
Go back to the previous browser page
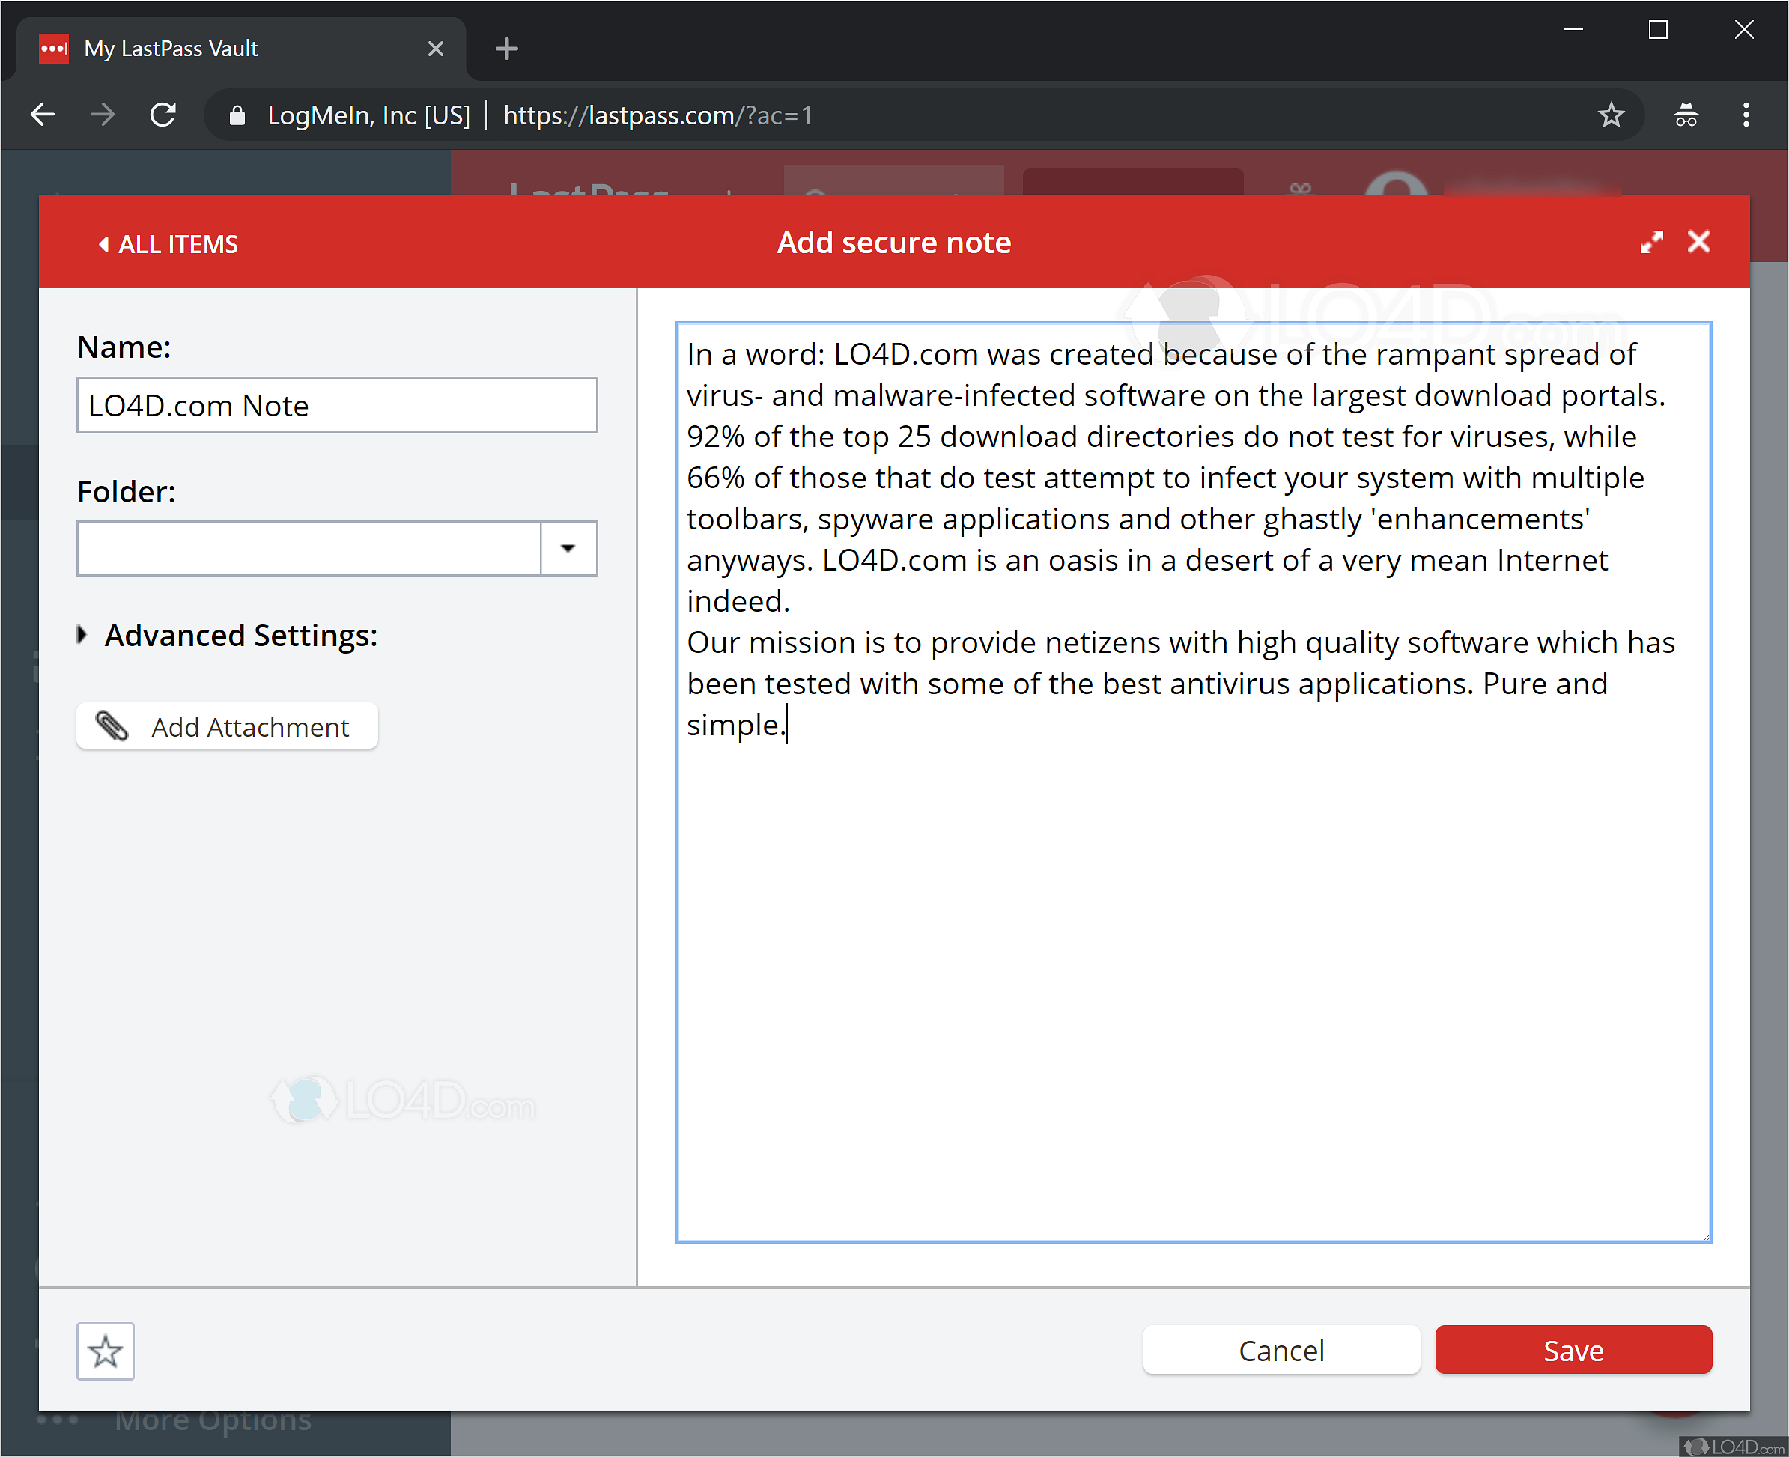point(43,115)
